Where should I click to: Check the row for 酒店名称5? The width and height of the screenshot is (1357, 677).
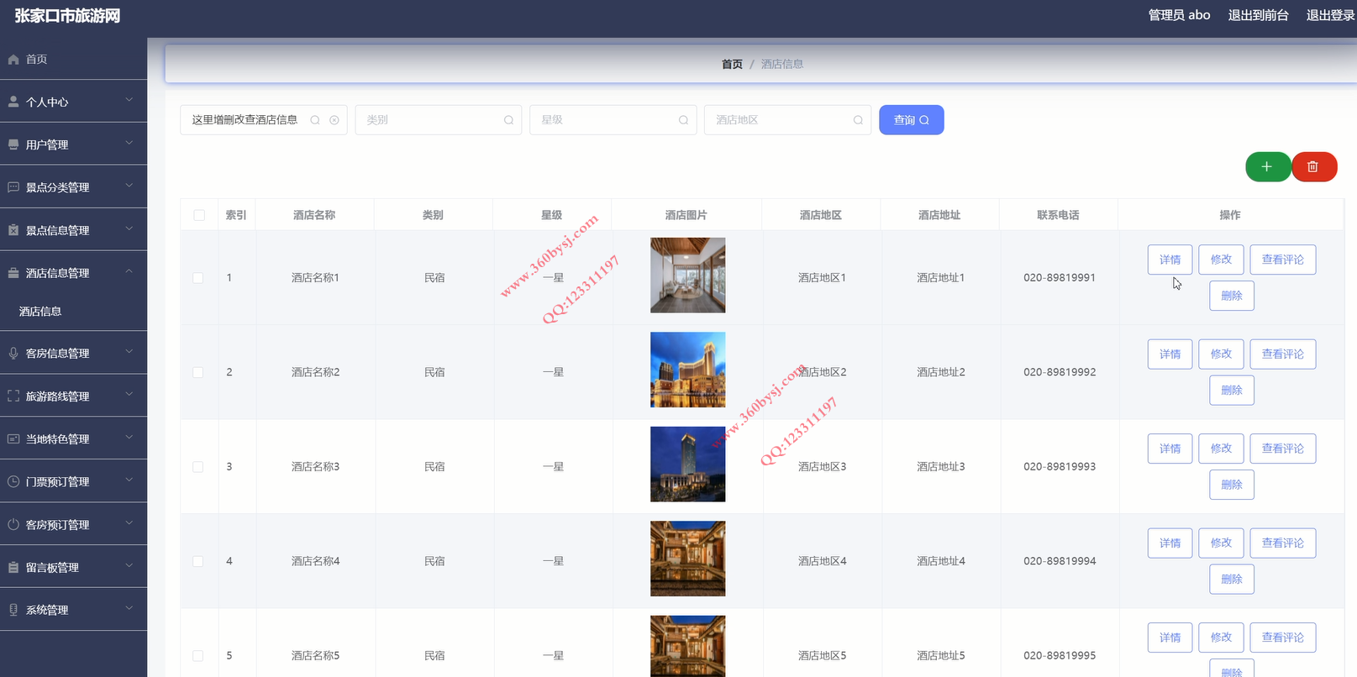[x=198, y=656]
